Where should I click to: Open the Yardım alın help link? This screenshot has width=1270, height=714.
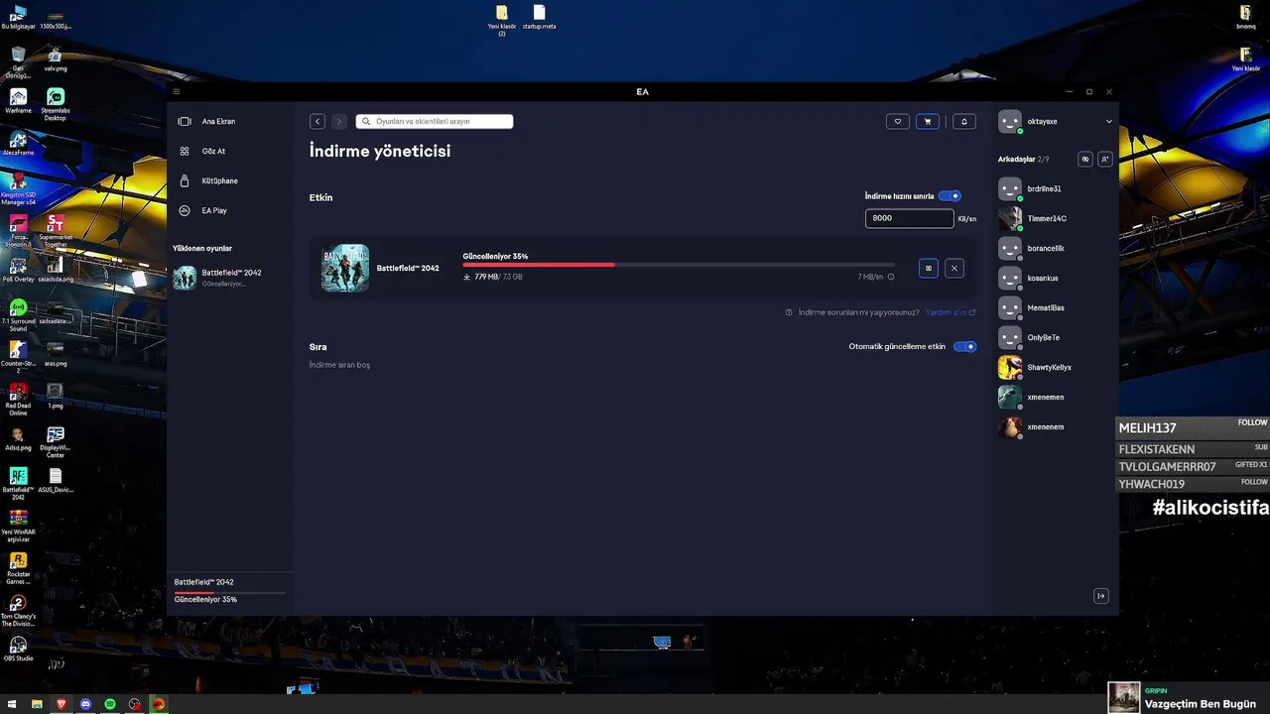pos(951,312)
